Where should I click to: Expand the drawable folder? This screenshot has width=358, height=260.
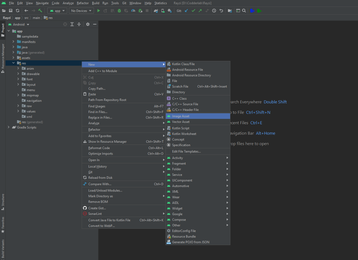pyautogui.click(x=18, y=74)
